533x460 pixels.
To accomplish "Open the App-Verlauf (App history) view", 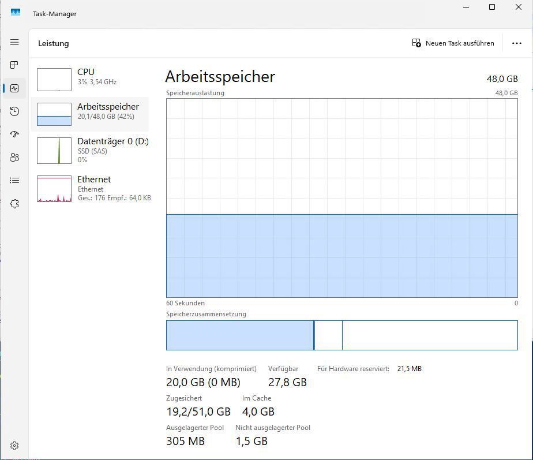I will [x=14, y=111].
